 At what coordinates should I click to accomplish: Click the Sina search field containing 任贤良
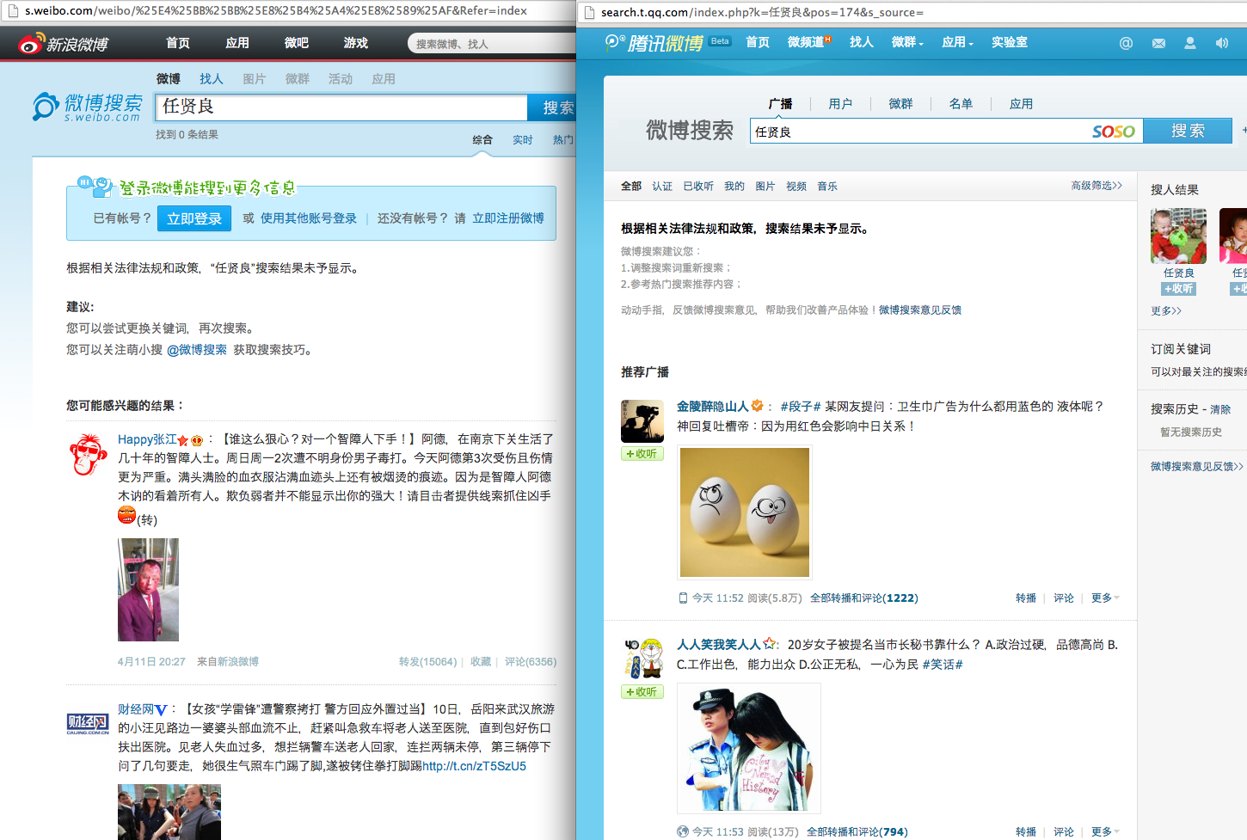(341, 107)
